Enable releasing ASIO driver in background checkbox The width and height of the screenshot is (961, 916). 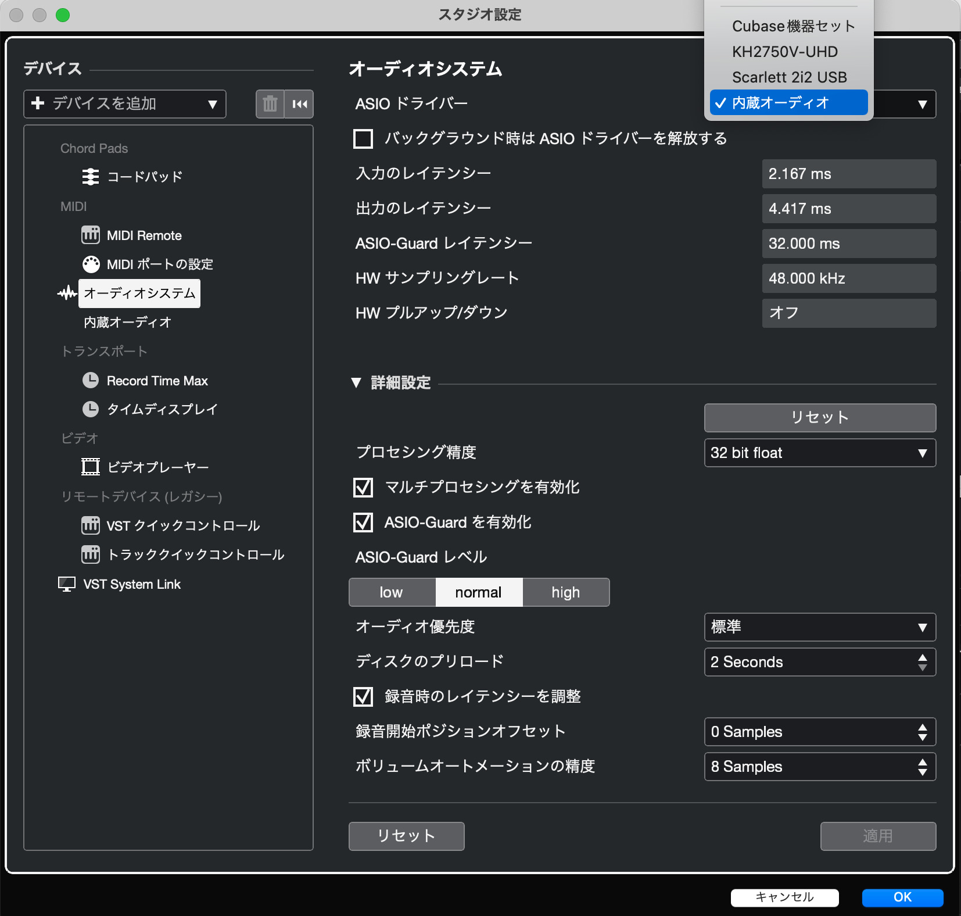pos(363,139)
